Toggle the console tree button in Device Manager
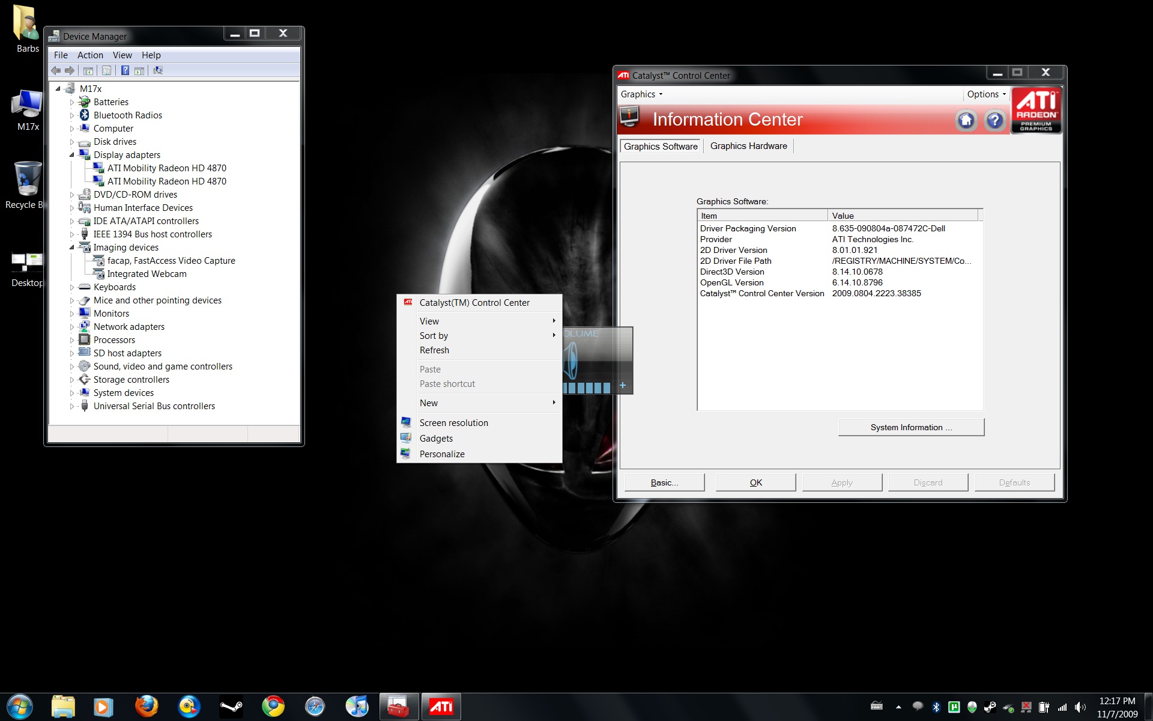This screenshot has width=1153, height=721. coord(88,70)
